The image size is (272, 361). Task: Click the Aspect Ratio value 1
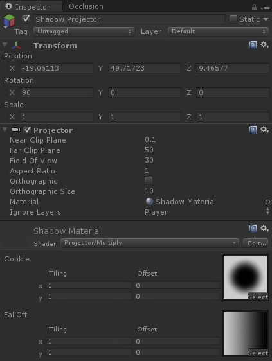click(x=147, y=170)
